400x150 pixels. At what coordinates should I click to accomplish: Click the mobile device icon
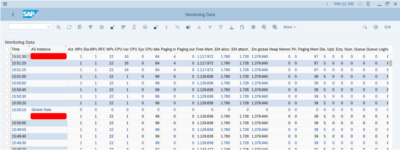pos(134,27)
